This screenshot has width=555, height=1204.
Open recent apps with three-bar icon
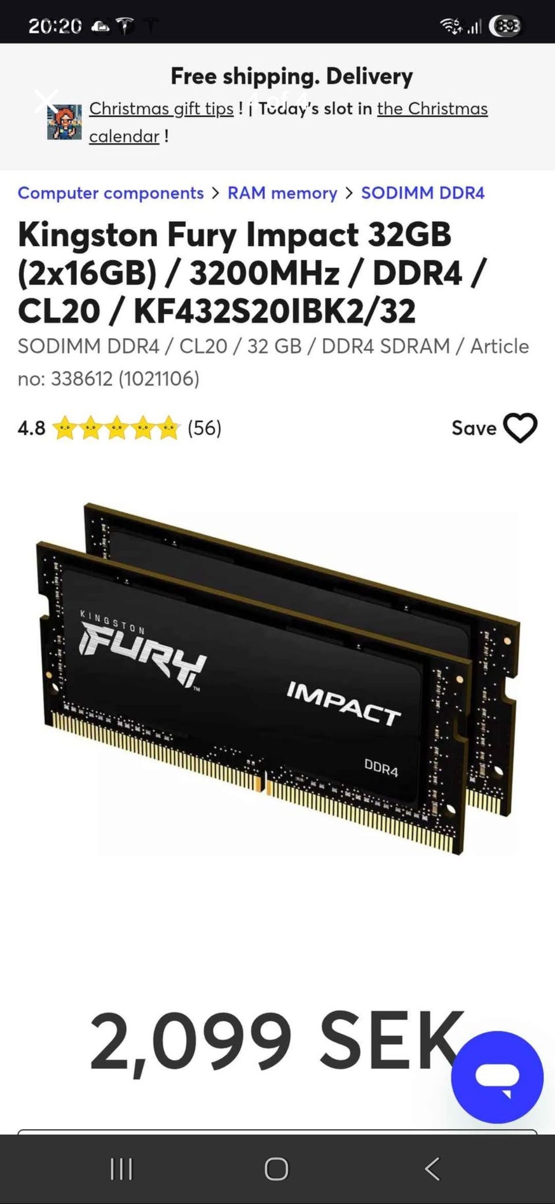click(121, 1169)
